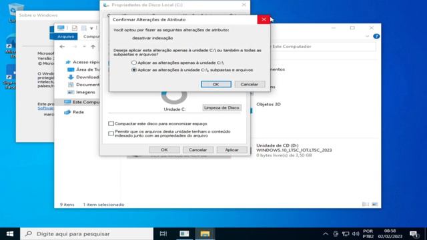Show hidden tray icons chevron
Image resolution: width=427 pixels, height=240 pixels.
(x=326, y=234)
